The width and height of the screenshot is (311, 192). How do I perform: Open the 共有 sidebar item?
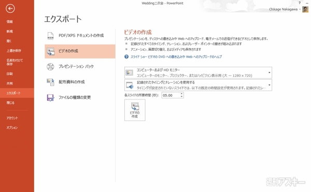[x=10, y=83]
